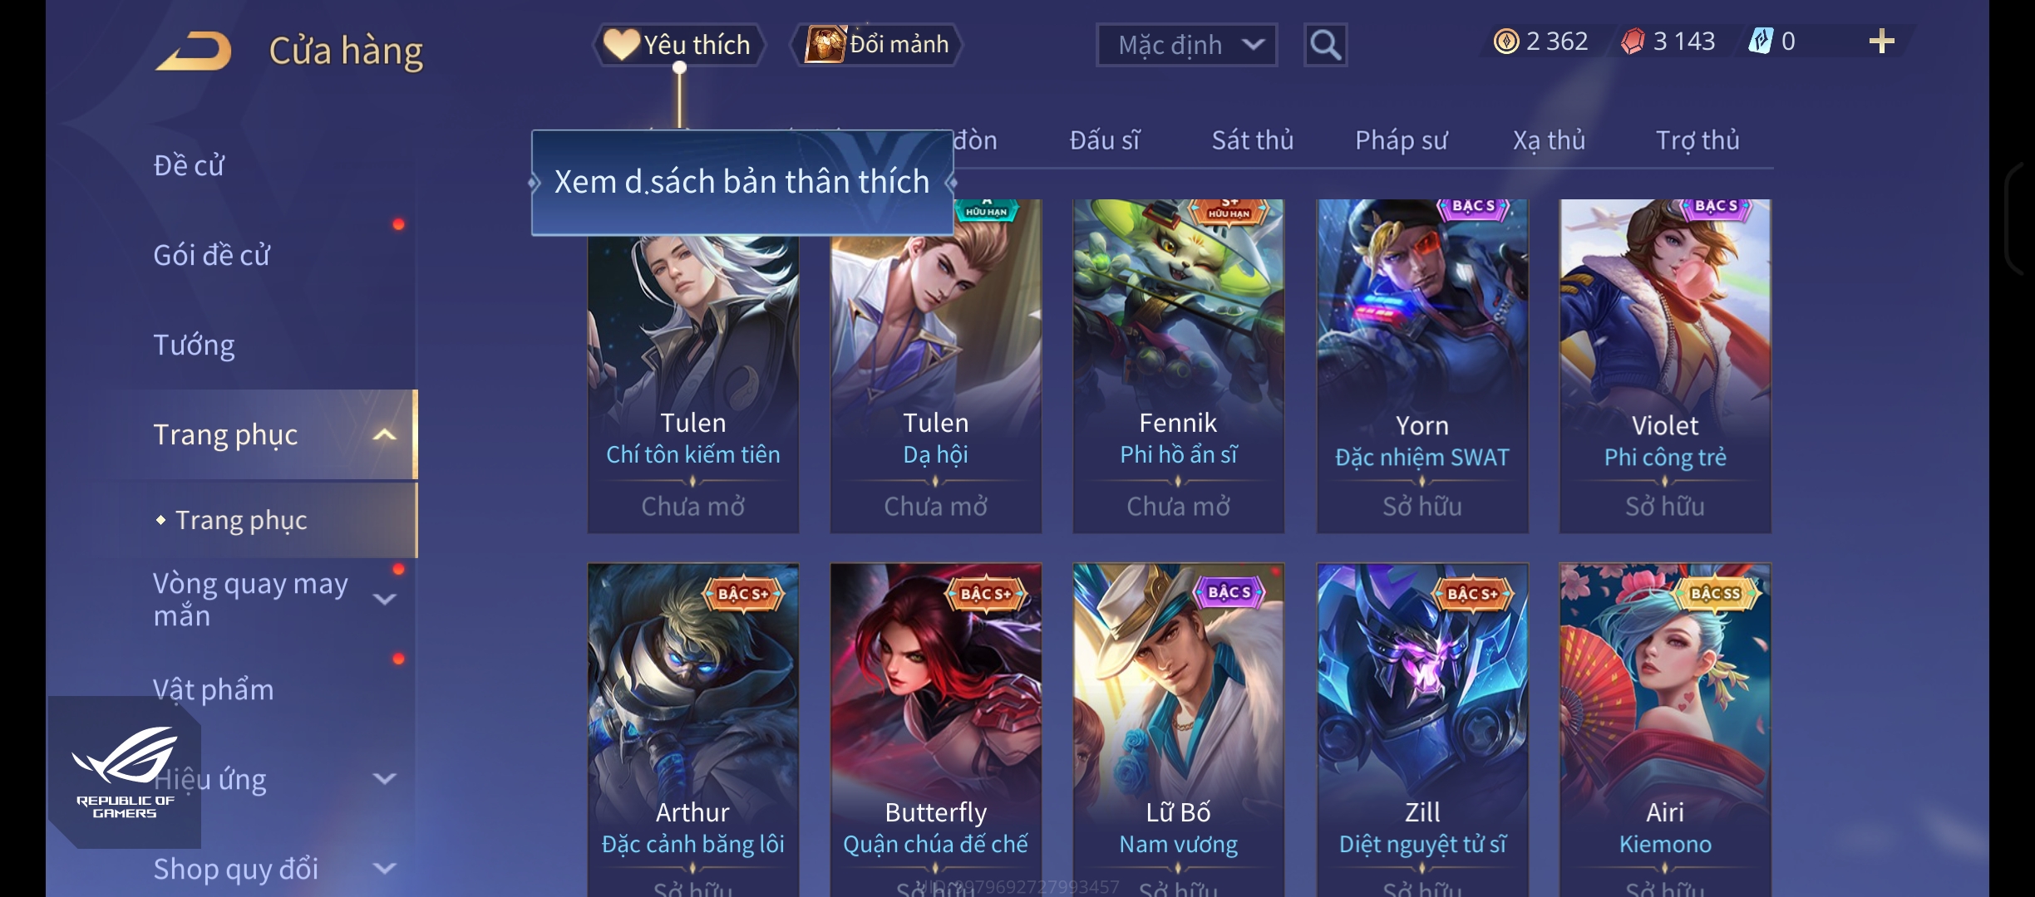2035x897 pixels.
Task: Collapse the Trang phục sidebar section
Action: (384, 434)
